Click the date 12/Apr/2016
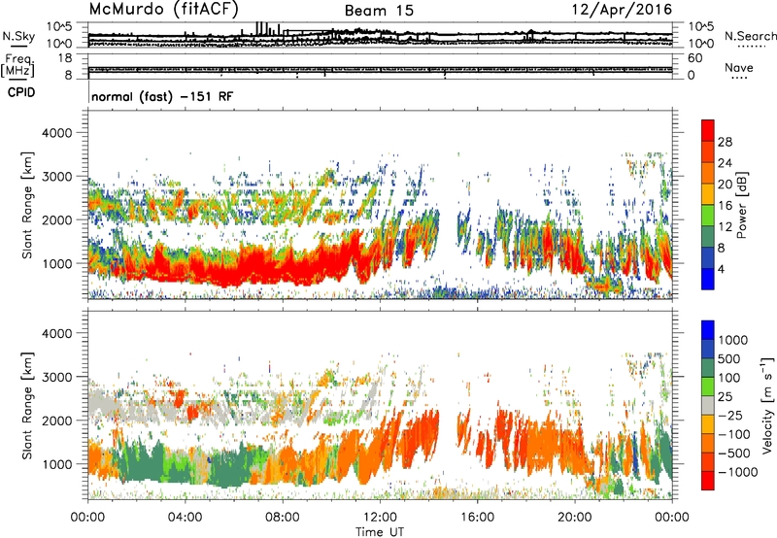 point(622,10)
